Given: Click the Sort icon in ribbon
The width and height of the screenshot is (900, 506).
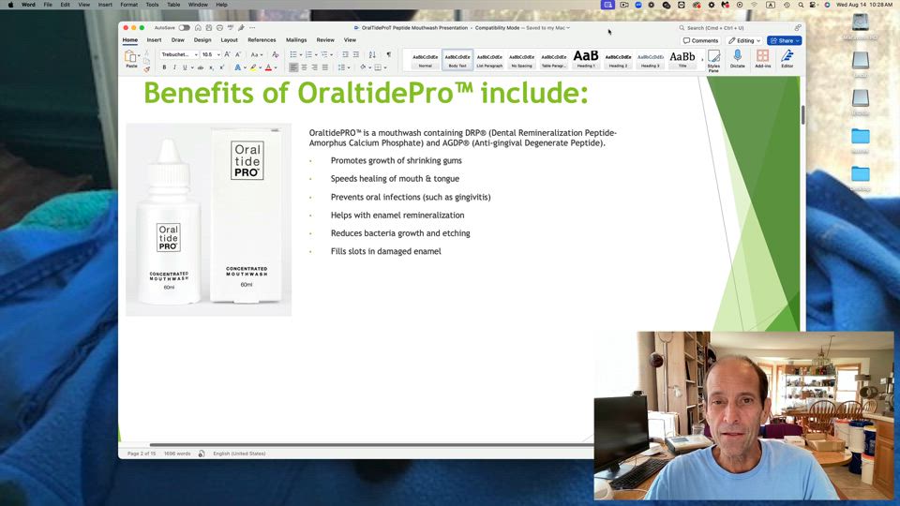Looking at the screenshot, I should 373,55.
